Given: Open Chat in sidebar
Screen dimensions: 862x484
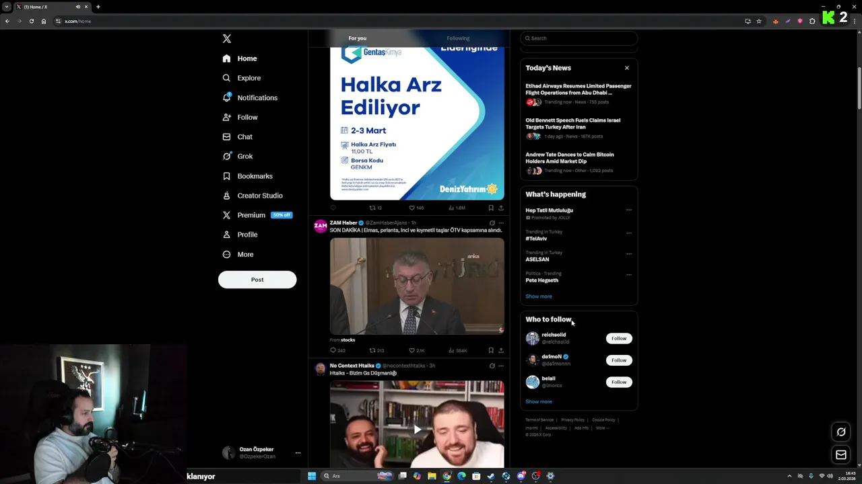Looking at the screenshot, I should click(237, 136).
